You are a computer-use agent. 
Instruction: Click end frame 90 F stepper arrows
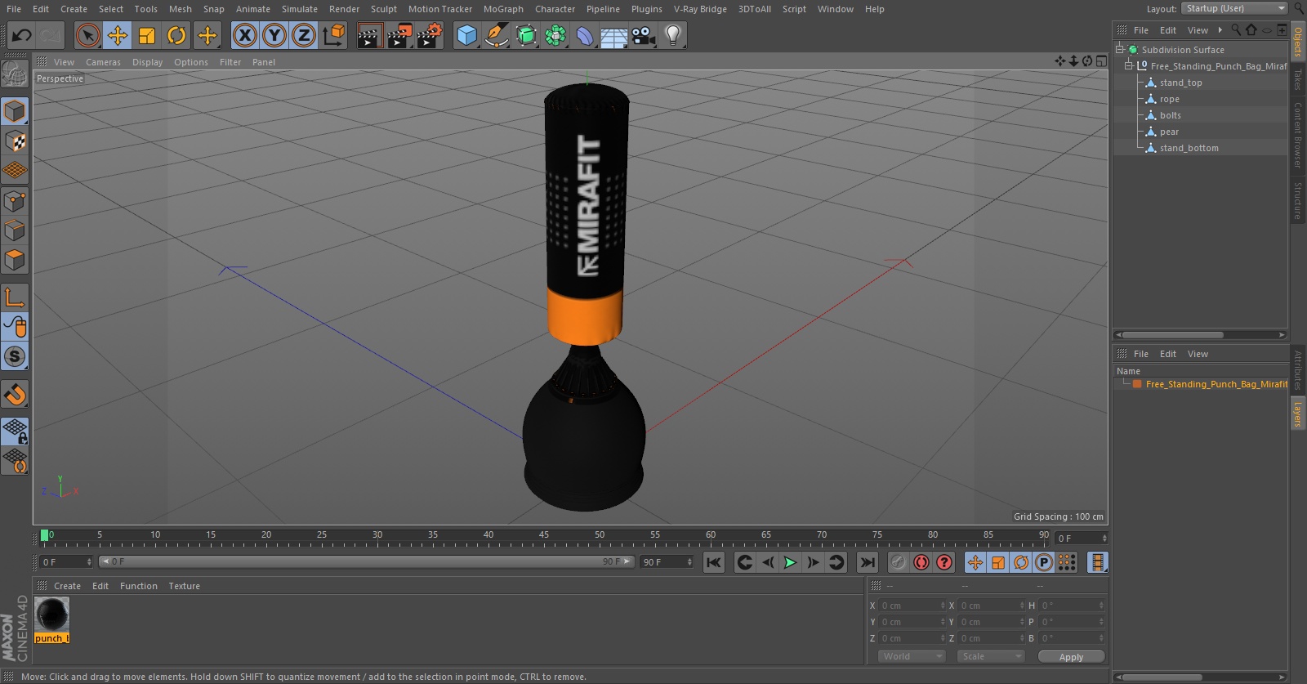pyautogui.click(x=689, y=562)
